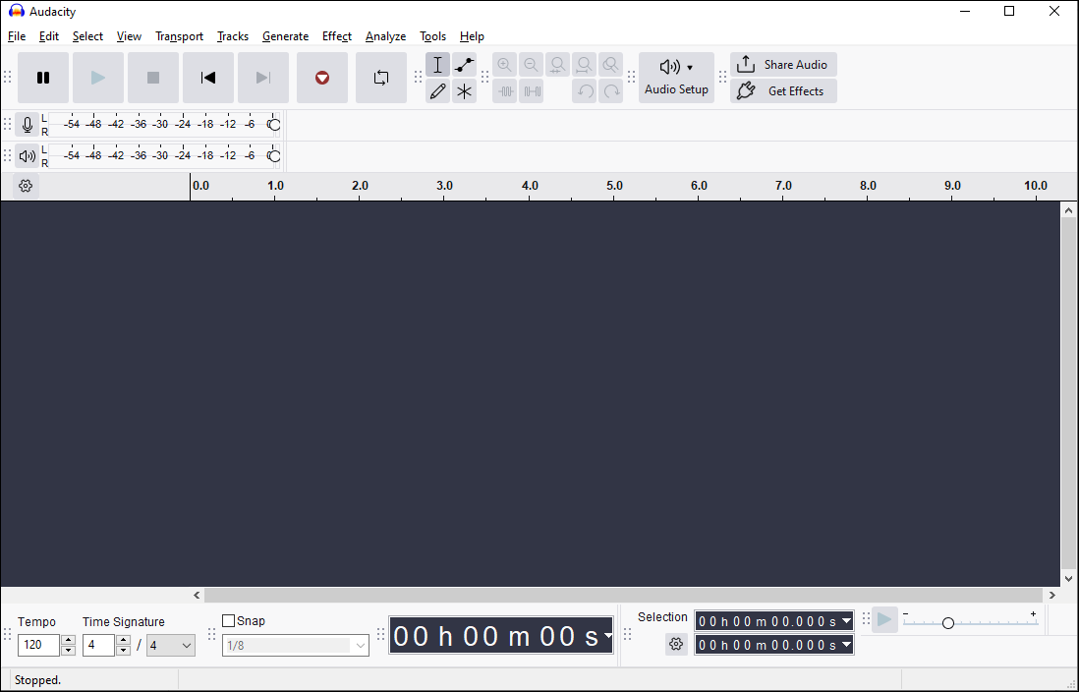The image size is (1079, 692).
Task: Open selection start time format dropdown
Action: pos(846,621)
